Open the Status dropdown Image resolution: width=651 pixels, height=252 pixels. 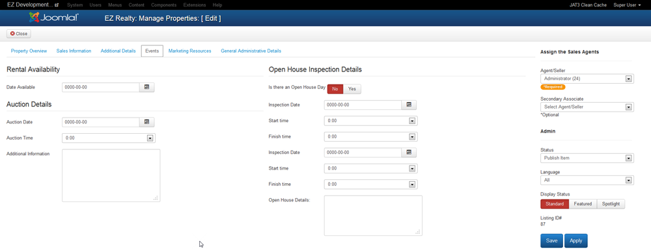tap(587, 158)
